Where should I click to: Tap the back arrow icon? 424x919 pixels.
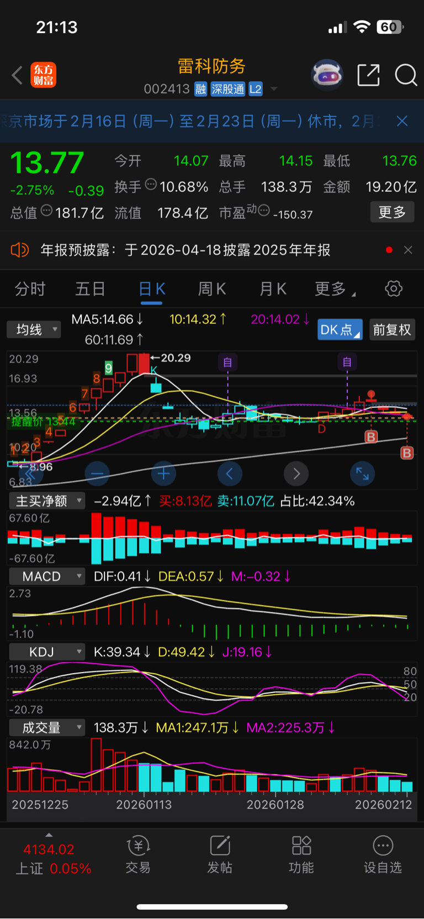[17, 75]
